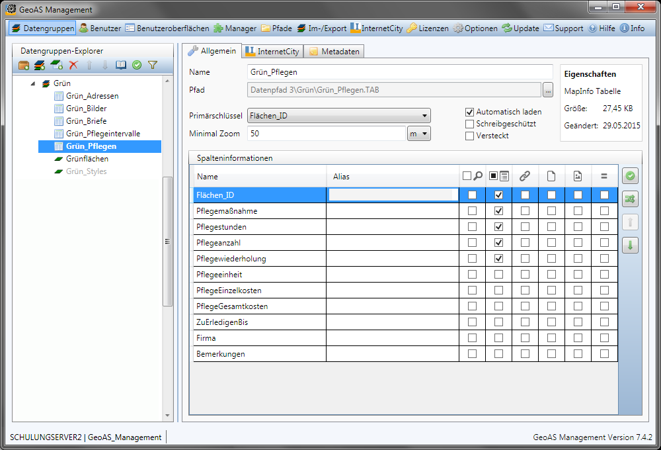
Task: Click the path browse button with three dots
Action: [x=547, y=90]
